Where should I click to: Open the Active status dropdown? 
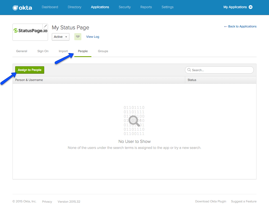[x=60, y=37]
